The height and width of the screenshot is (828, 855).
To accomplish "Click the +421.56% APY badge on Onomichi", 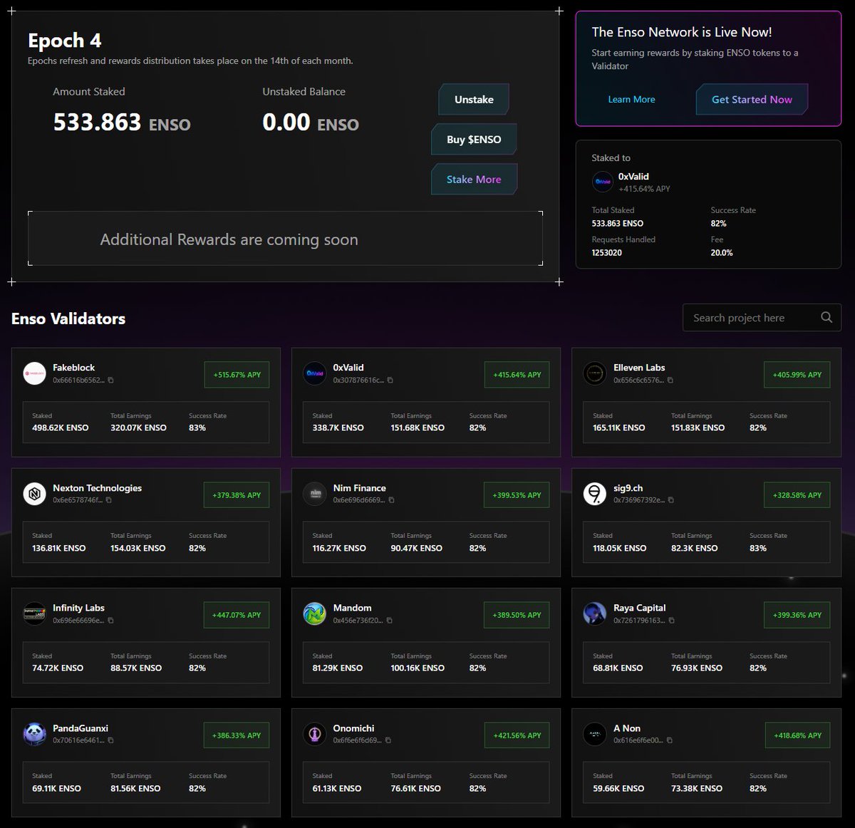I will [x=517, y=735].
